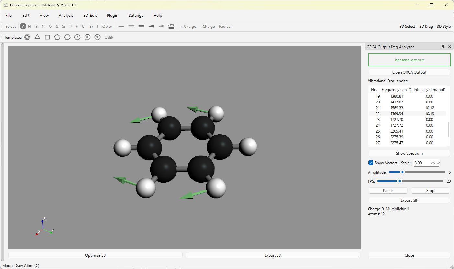Choose the triangle ring template
Screen dimensions: 454x269
pos(37,37)
